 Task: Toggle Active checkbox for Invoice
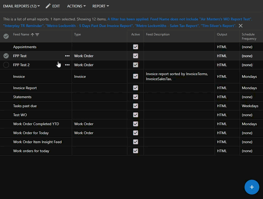click(135, 76)
